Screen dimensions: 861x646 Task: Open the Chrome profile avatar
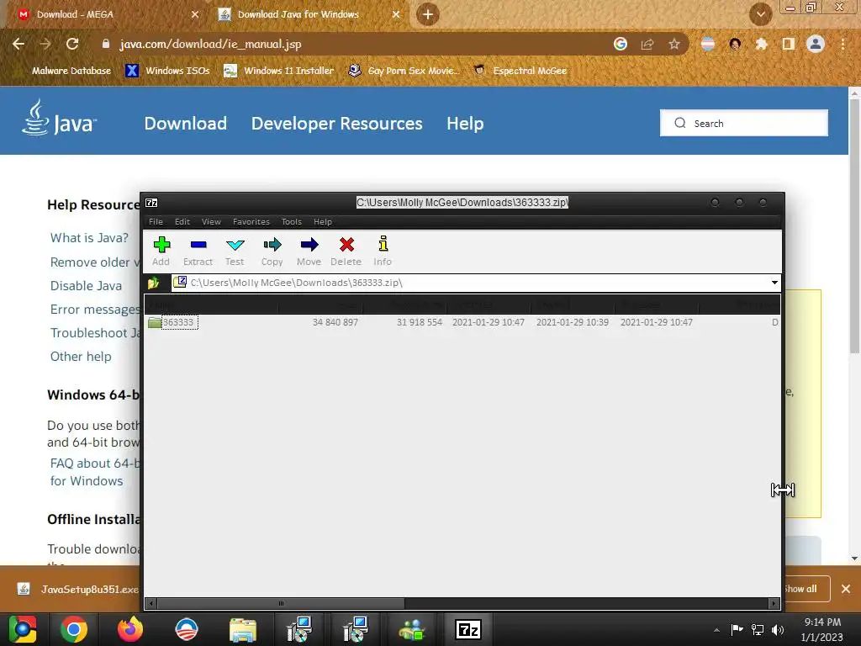(x=816, y=44)
